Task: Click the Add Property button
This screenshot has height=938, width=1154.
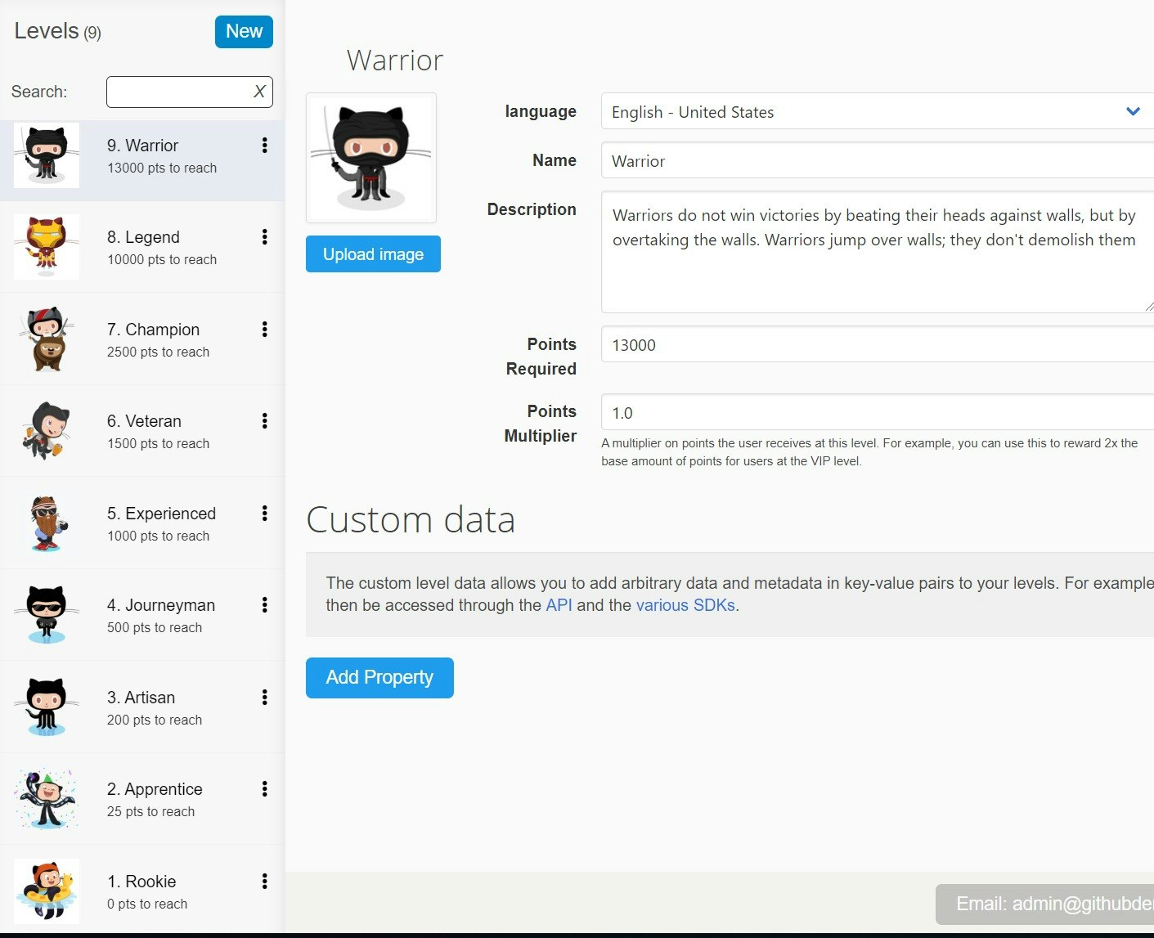Action: pyautogui.click(x=379, y=677)
